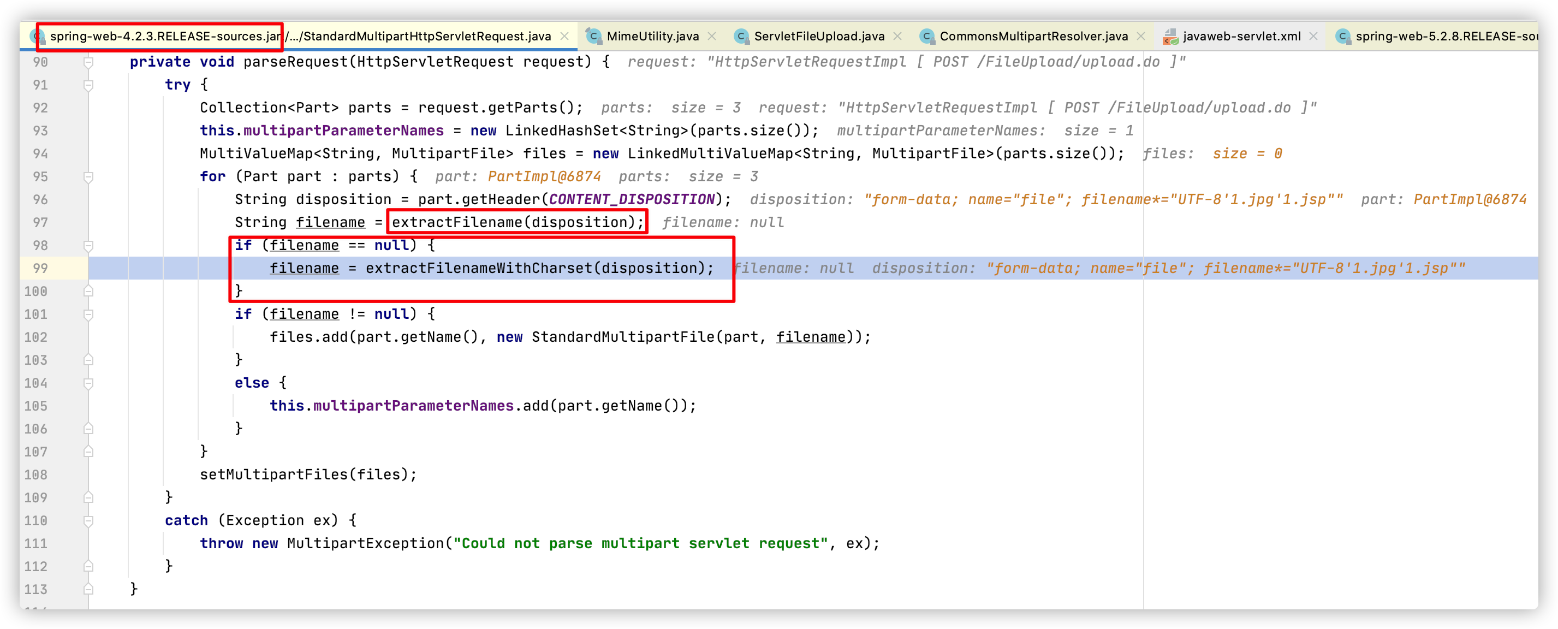Click the spring-web-5.2.8 tab class icon
Screen dimensions: 1558x629
point(1343,36)
